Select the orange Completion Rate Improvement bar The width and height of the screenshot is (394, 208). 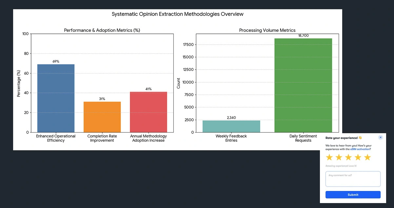(x=102, y=116)
